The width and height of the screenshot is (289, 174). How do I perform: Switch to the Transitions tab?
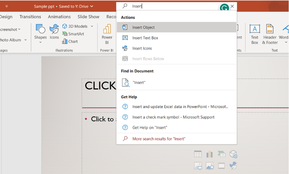pyautogui.click(x=30, y=17)
